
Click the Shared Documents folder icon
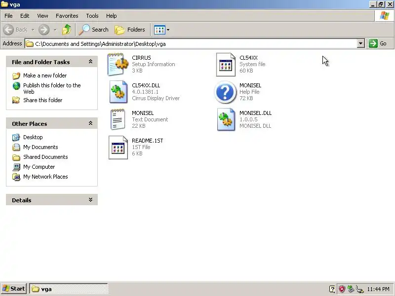tap(16, 157)
